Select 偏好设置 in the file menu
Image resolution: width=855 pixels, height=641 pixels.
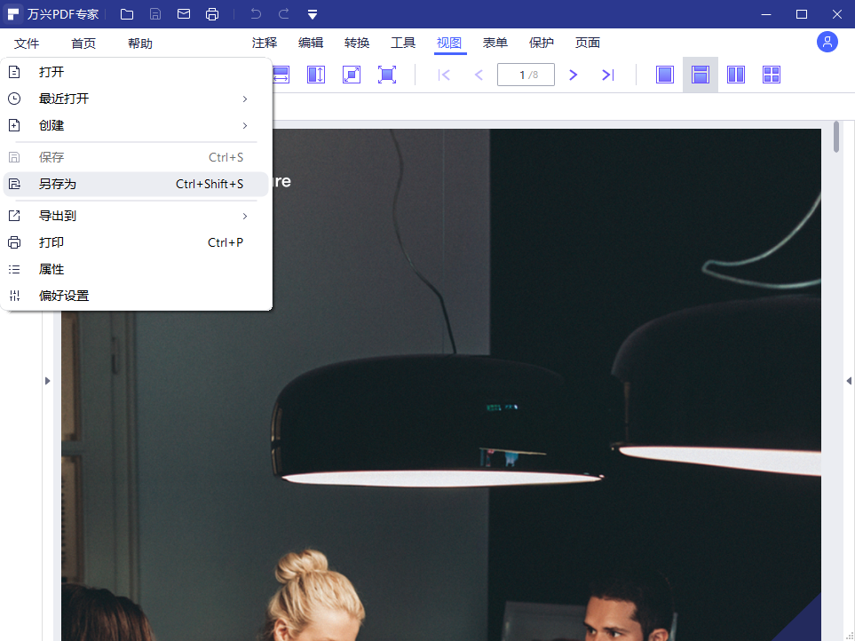64,296
